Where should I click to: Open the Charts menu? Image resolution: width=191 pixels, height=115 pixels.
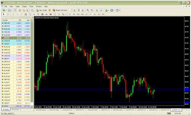tap(24, 6)
